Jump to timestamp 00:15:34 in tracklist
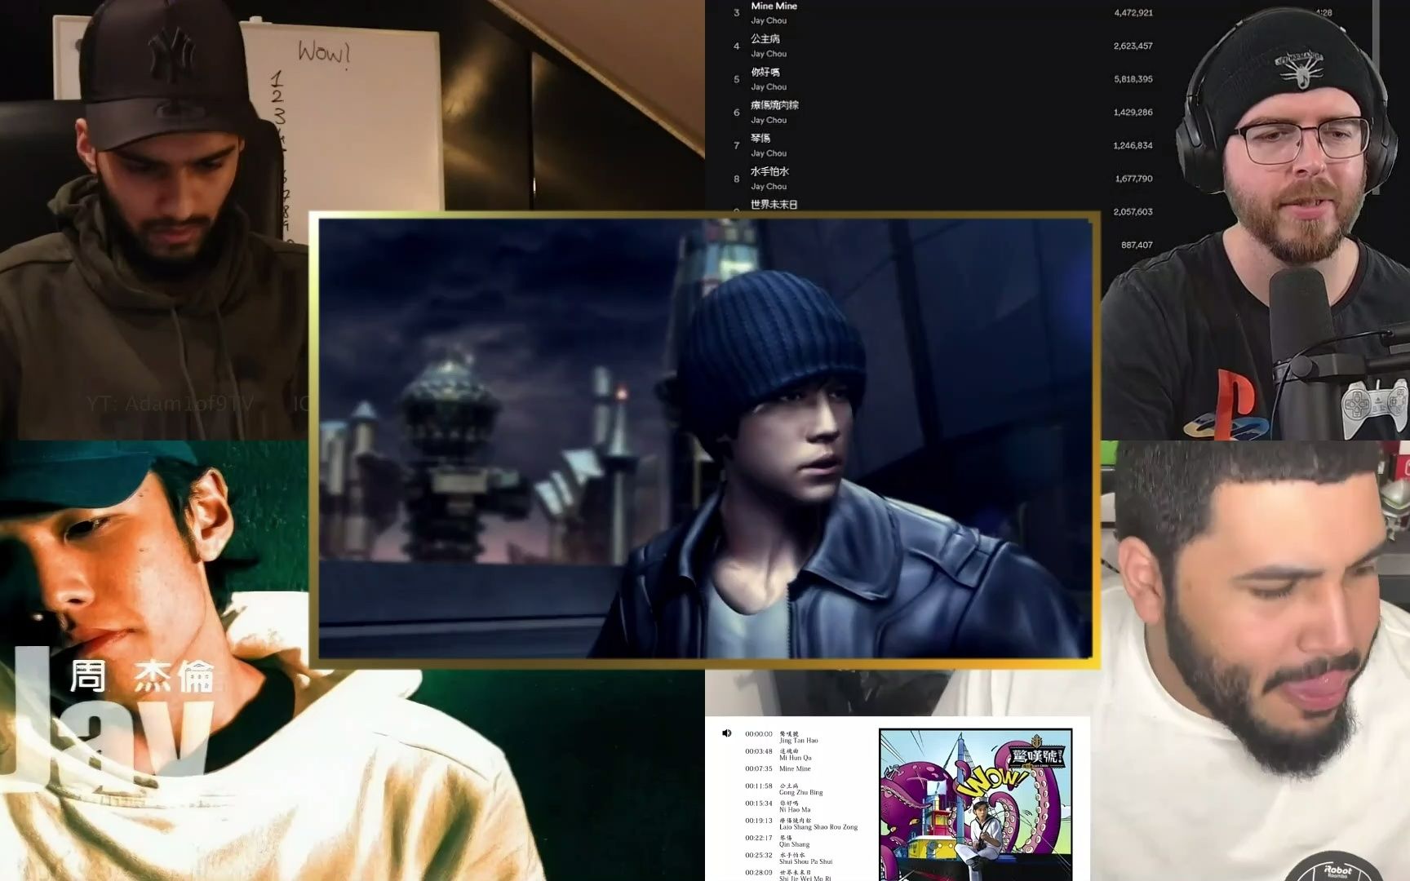The height and width of the screenshot is (881, 1410). point(758,804)
